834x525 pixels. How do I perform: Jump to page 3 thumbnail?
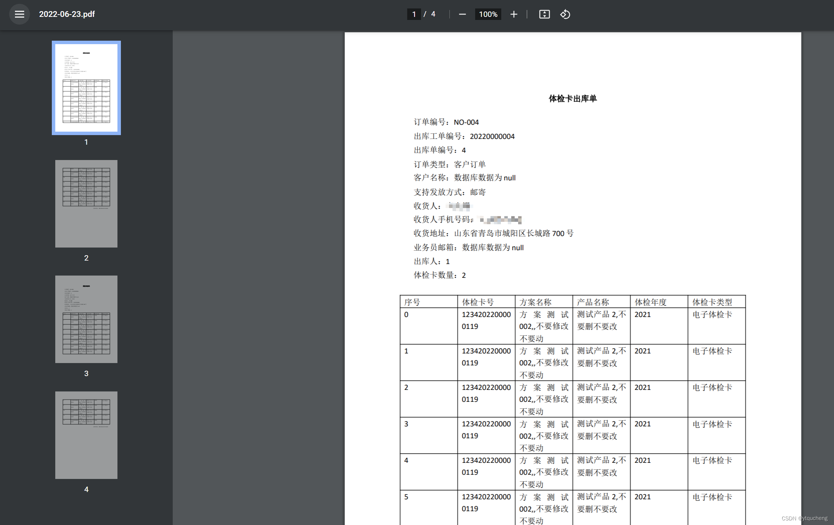coord(86,319)
